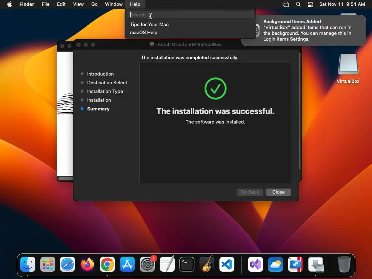Open Spotlight search in the menu bar
The image size is (372, 279).
pyautogui.click(x=298, y=4)
